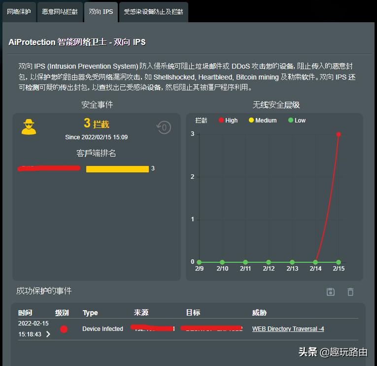Image resolution: width=377 pixels, height=366 pixels.
Task: Toggle the High legend entry
Action: 228,120
